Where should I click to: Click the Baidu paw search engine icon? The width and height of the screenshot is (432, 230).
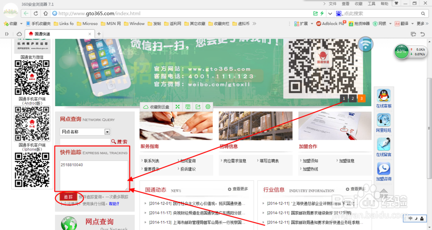339,13
